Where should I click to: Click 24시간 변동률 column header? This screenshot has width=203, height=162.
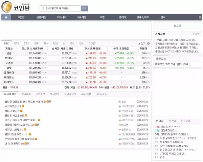92,48
